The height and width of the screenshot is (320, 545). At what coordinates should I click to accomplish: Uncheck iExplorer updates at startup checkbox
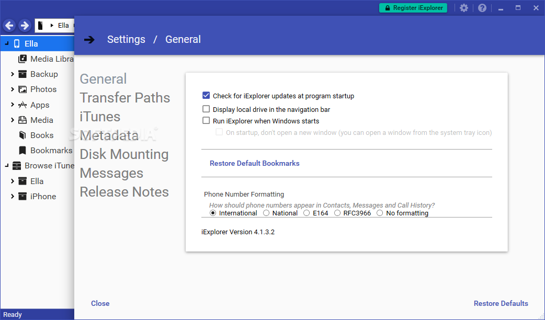click(206, 96)
